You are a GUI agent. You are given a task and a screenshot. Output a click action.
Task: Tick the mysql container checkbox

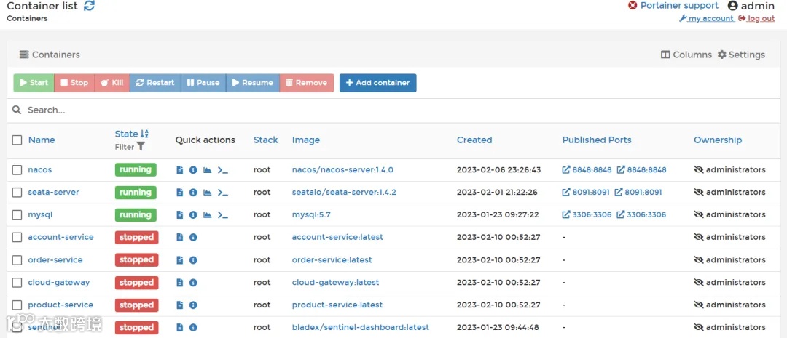point(17,215)
